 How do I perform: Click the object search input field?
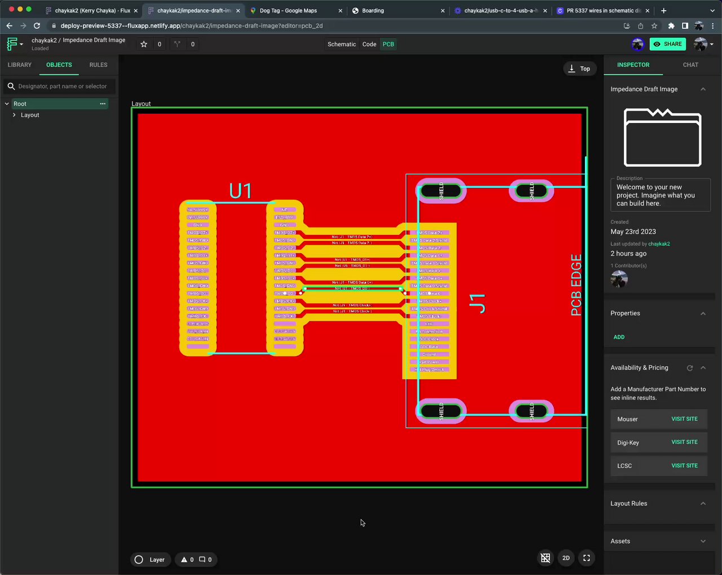62,86
